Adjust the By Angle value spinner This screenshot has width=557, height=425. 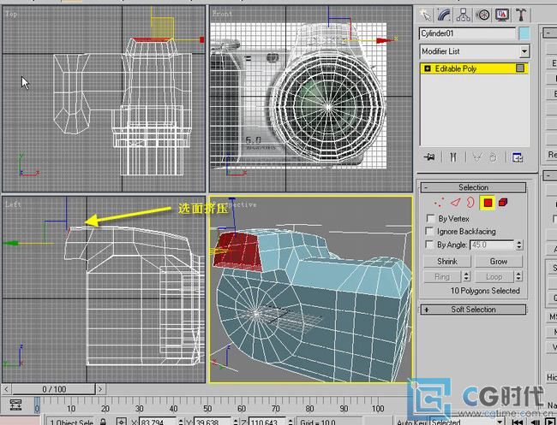point(519,245)
